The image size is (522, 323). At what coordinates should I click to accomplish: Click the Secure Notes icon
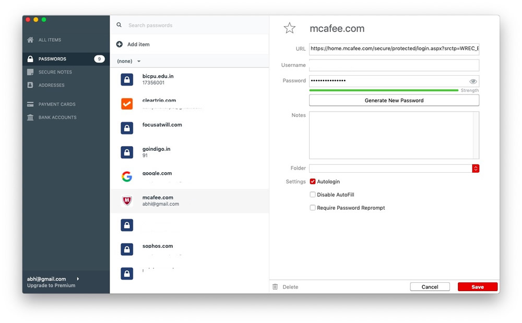(x=30, y=72)
